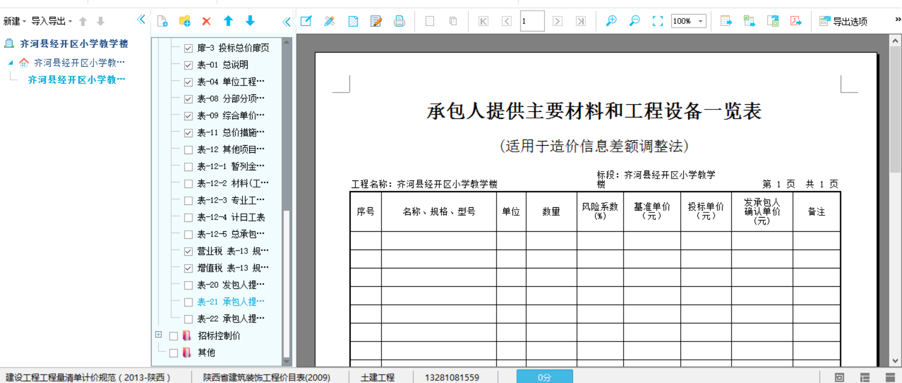Check the 表-12 其他项目 checkbox
This screenshot has width=902, height=383.
click(x=188, y=149)
